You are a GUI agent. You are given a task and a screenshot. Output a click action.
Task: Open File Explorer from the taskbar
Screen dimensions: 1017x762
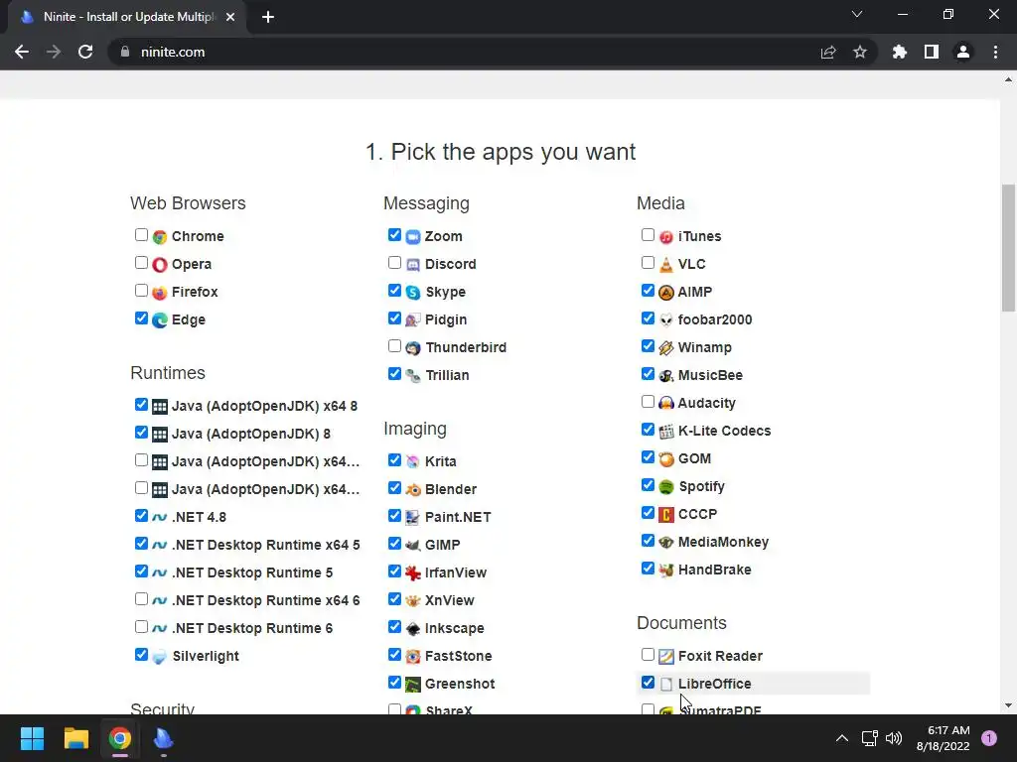pyautogui.click(x=75, y=738)
